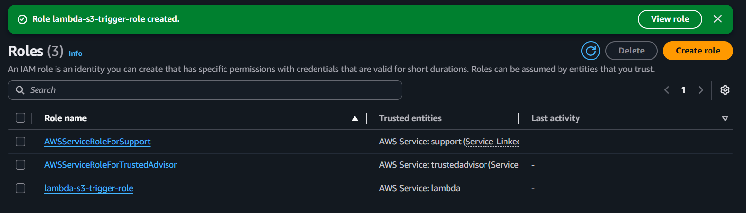Viewport: 746px width, 213px height.
Task: Click the Trusted entities column header
Action: (410, 118)
